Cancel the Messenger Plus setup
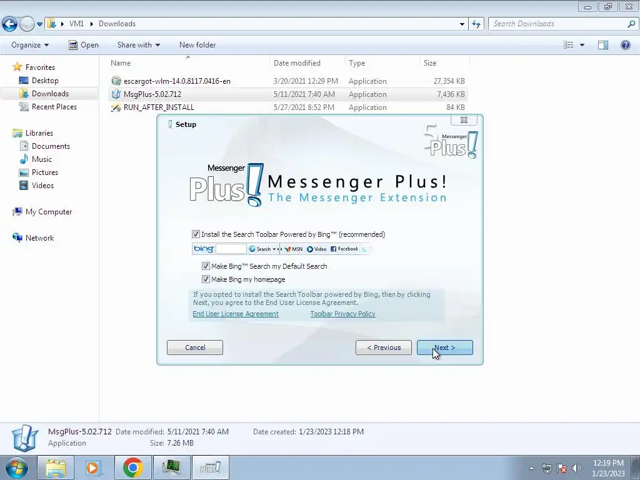The height and width of the screenshot is (480, 640). tap(195, 347)
